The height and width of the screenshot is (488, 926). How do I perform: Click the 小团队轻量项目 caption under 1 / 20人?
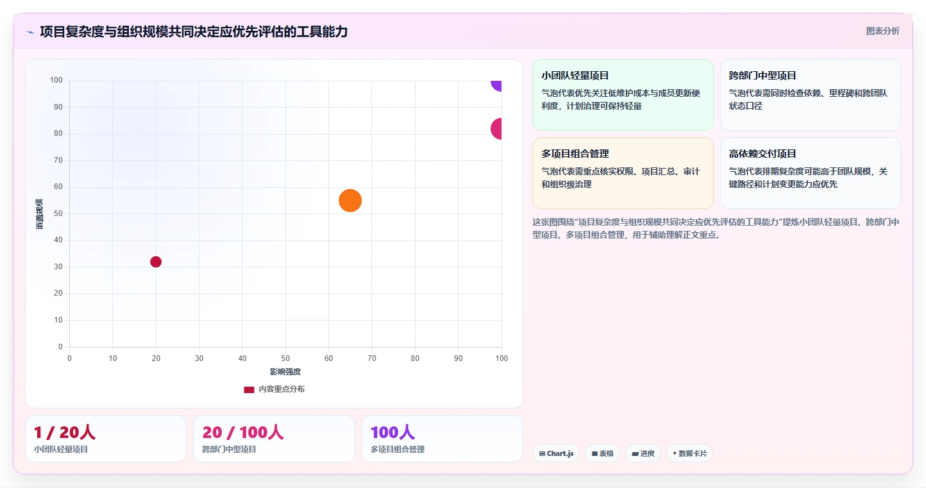61,450
